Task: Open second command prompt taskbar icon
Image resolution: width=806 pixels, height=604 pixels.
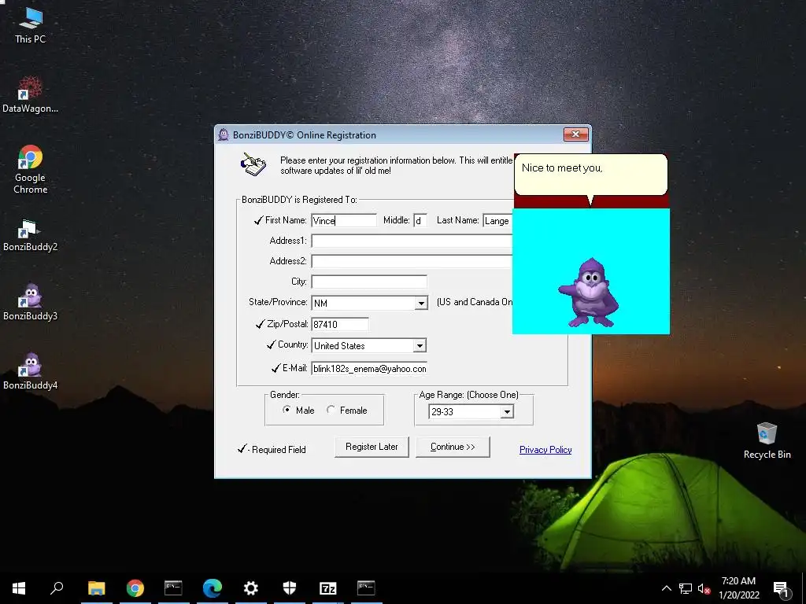Action: coord(366,588)
